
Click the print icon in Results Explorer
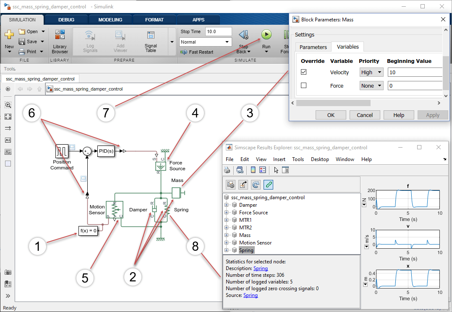[x=227, y=170]
